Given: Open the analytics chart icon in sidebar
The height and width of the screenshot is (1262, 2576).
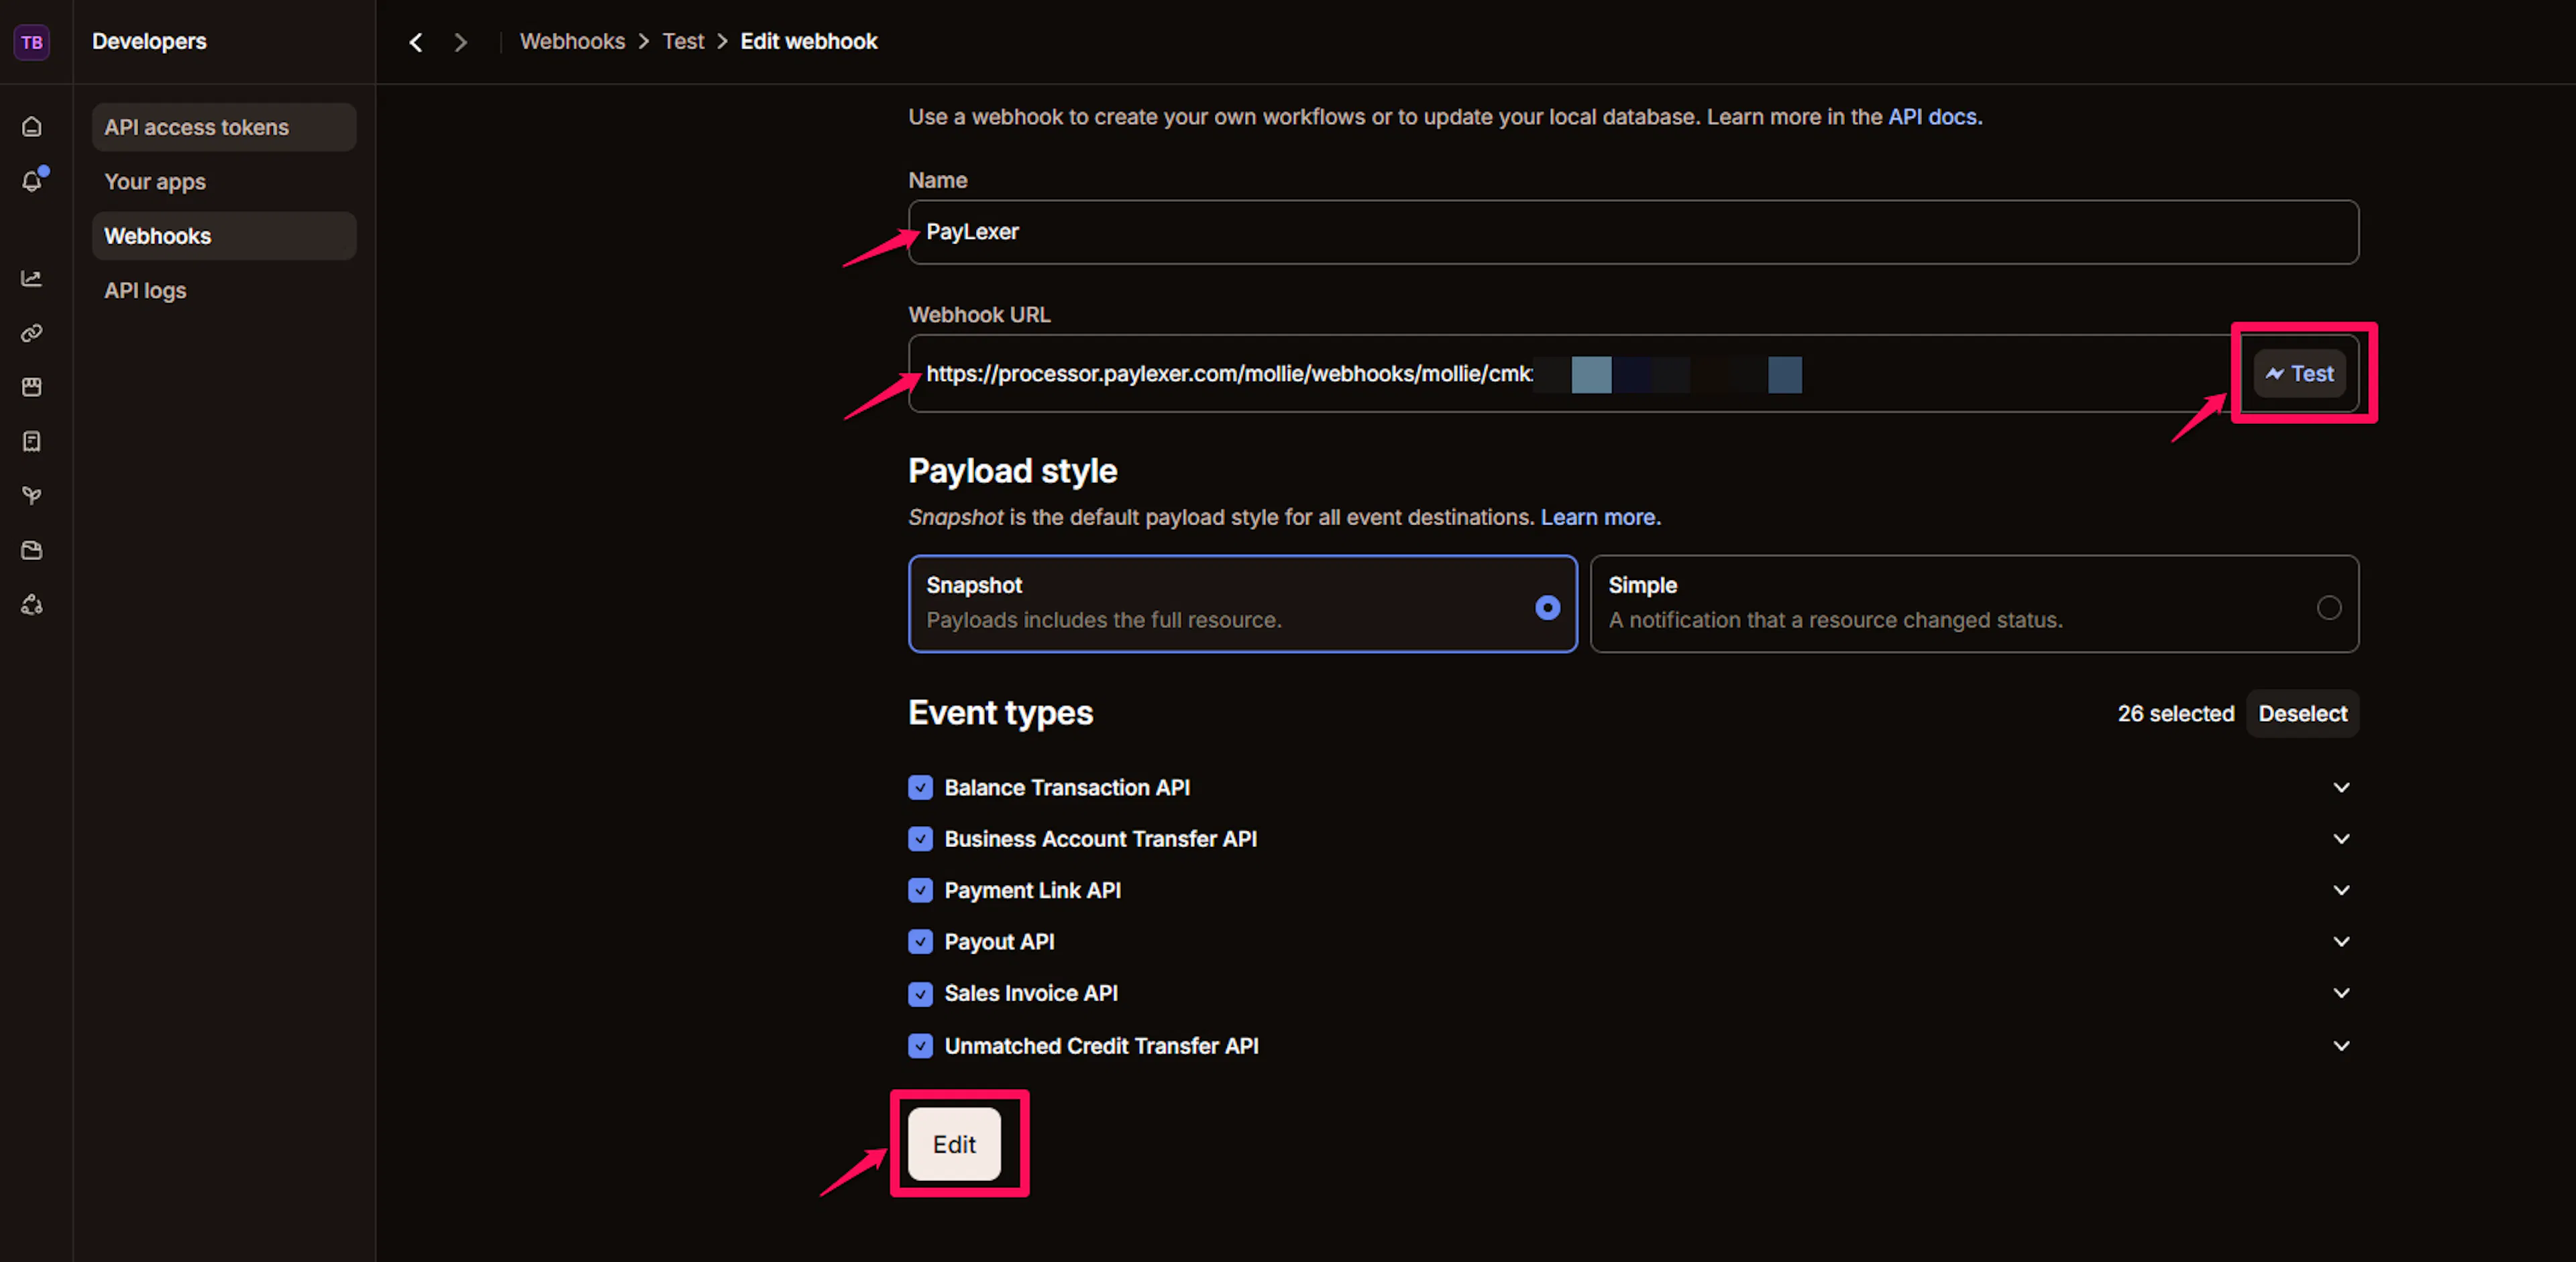Looking at the screenshot, I should (32, 279).
